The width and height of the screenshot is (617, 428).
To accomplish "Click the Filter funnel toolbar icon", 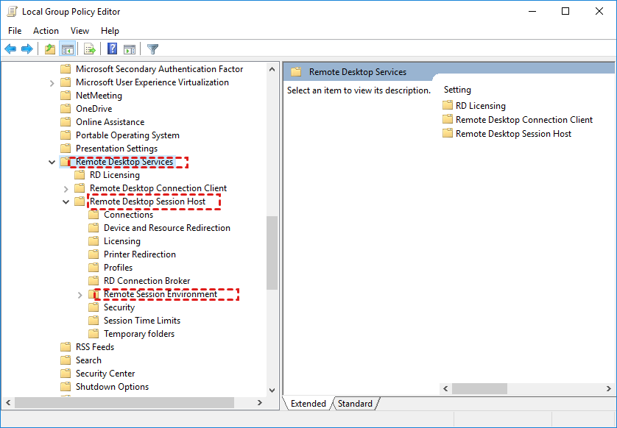I will [x=152, y=49].
